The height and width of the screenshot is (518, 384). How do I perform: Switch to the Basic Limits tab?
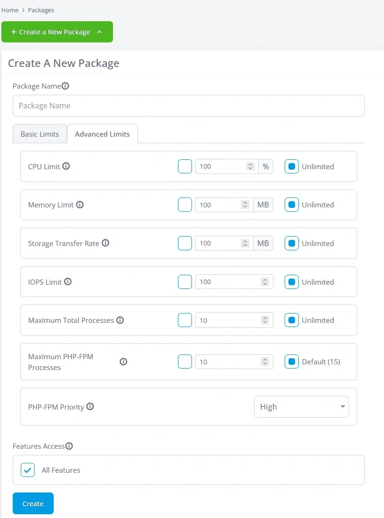40,134
